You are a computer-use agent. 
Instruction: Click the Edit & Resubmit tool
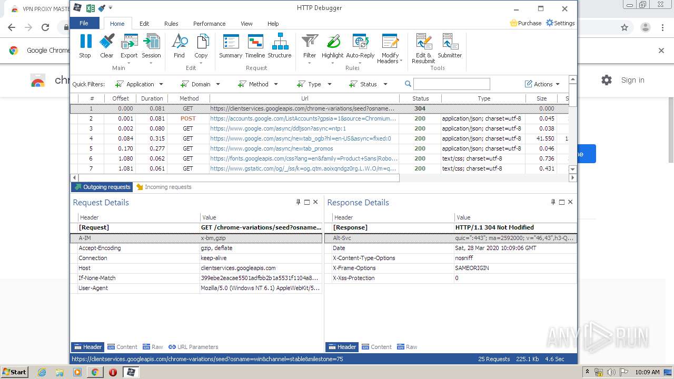click(423, 48)
